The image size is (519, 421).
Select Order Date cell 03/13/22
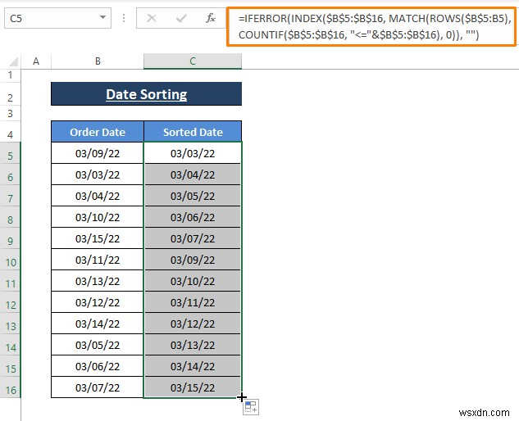tap(98, 281)
